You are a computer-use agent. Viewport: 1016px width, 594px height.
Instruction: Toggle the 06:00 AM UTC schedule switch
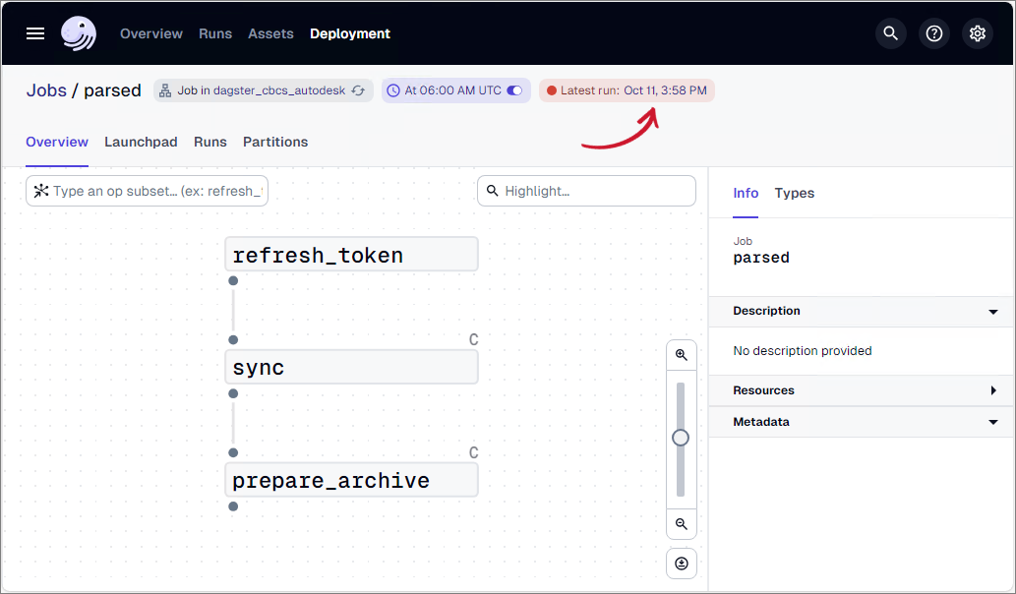point(514,90)
